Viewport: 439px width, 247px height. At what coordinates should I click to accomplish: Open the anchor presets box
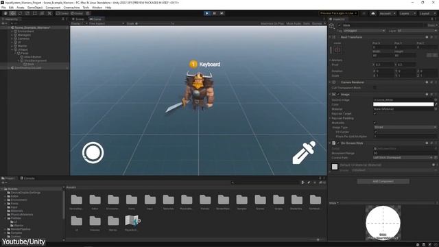point(337,50)
